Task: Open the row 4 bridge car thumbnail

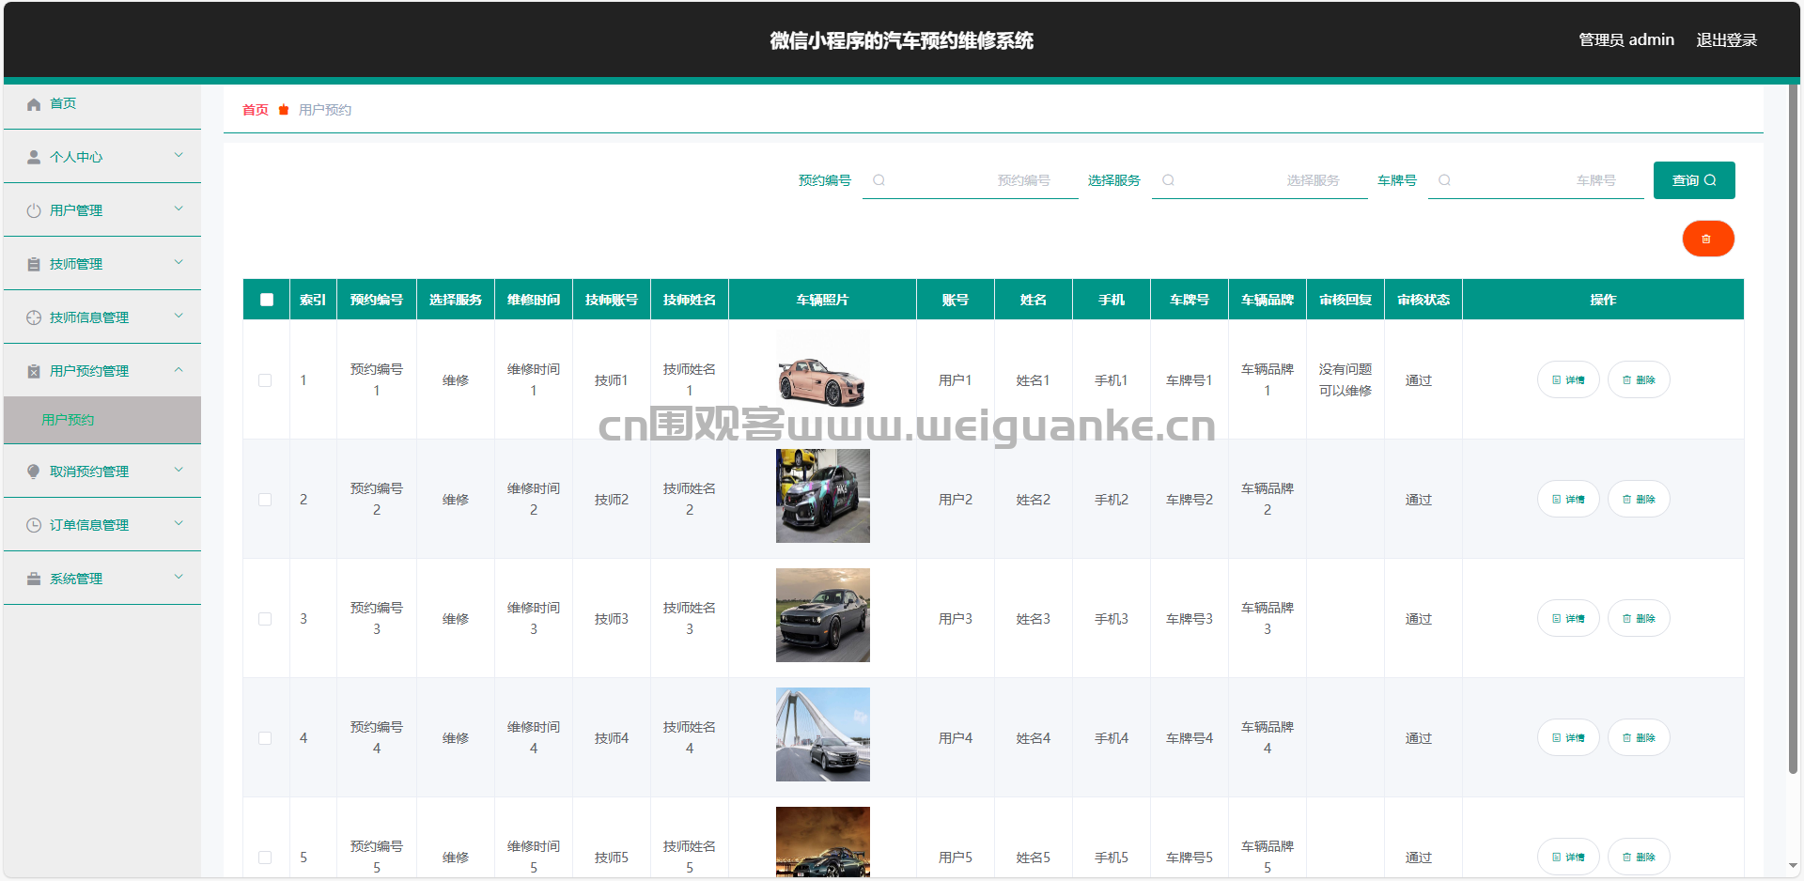Action: click(823, 734)
